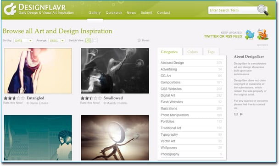Open the Sort by DATE dropdown
Viewport: 279px width, 166px height.
(23, 41)
